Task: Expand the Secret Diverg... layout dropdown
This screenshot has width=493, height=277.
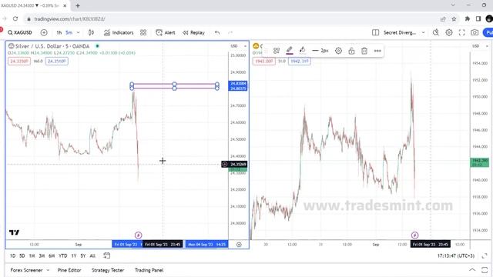Action: click(424, 32)
